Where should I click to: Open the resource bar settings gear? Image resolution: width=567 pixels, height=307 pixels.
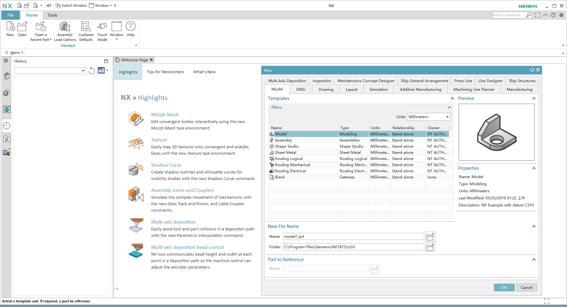click(x=6, y=61)
